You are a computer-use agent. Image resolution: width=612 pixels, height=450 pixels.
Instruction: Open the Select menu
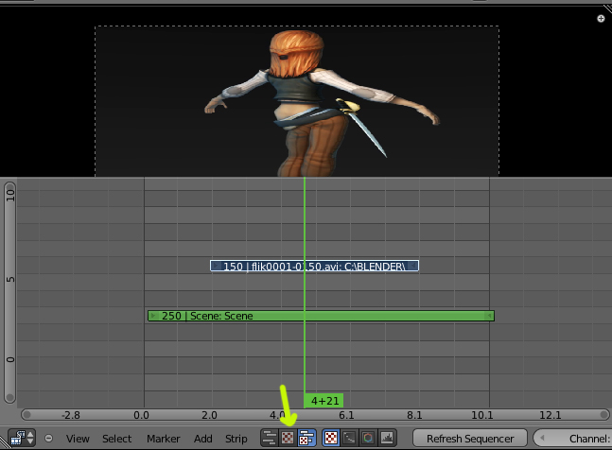click(116, 439)
